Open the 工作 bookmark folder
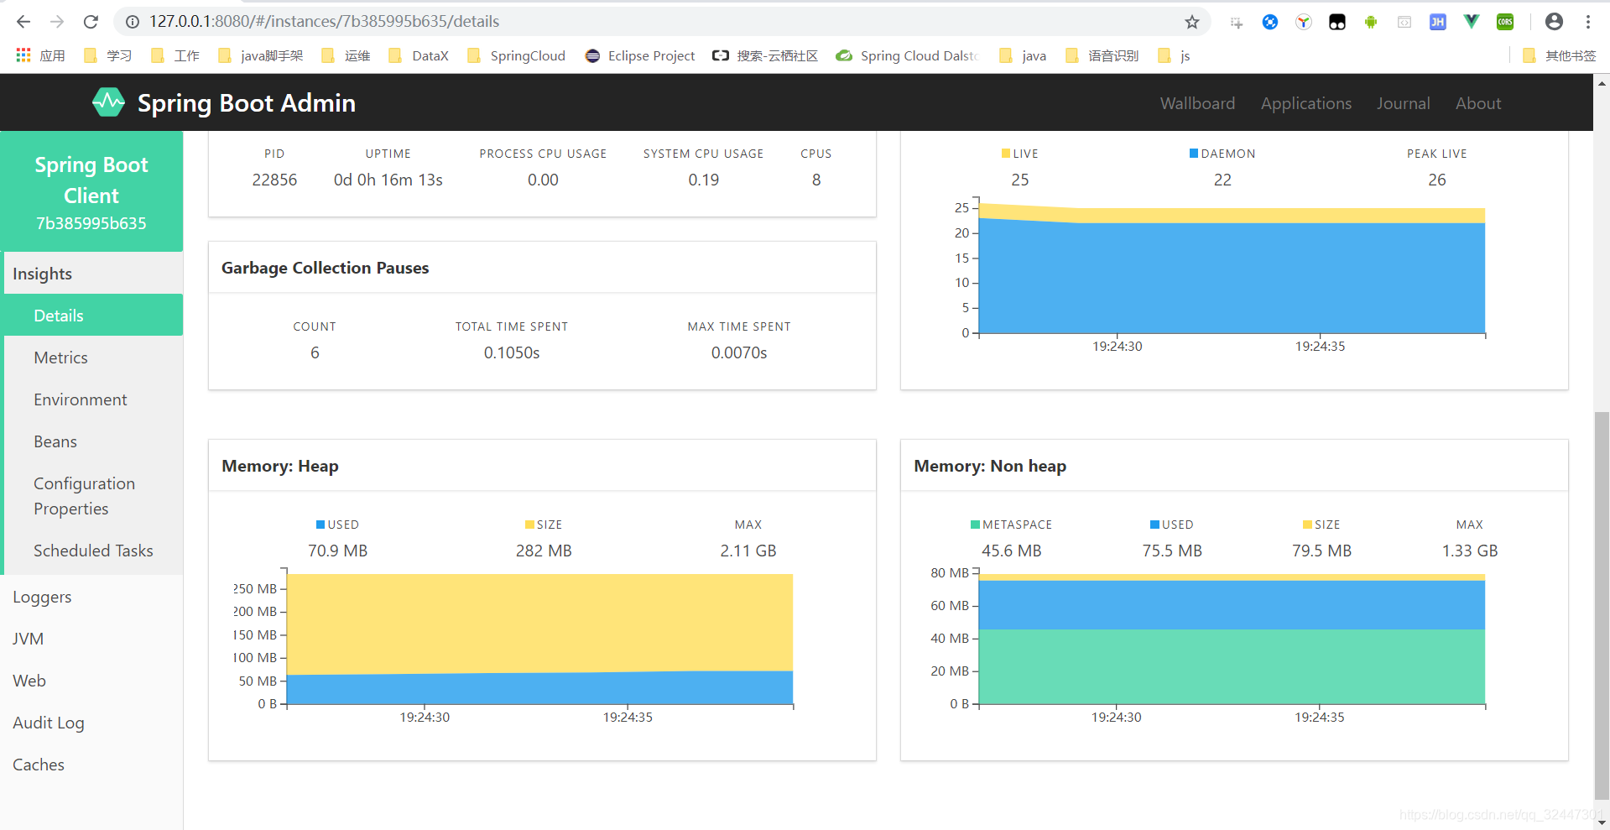 coord(175,55)
